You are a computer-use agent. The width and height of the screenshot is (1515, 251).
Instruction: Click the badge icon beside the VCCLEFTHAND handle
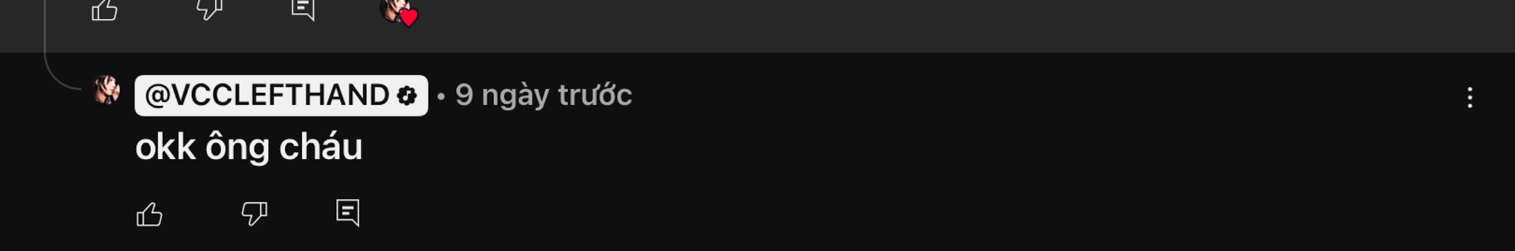click(x=407, y=95)
